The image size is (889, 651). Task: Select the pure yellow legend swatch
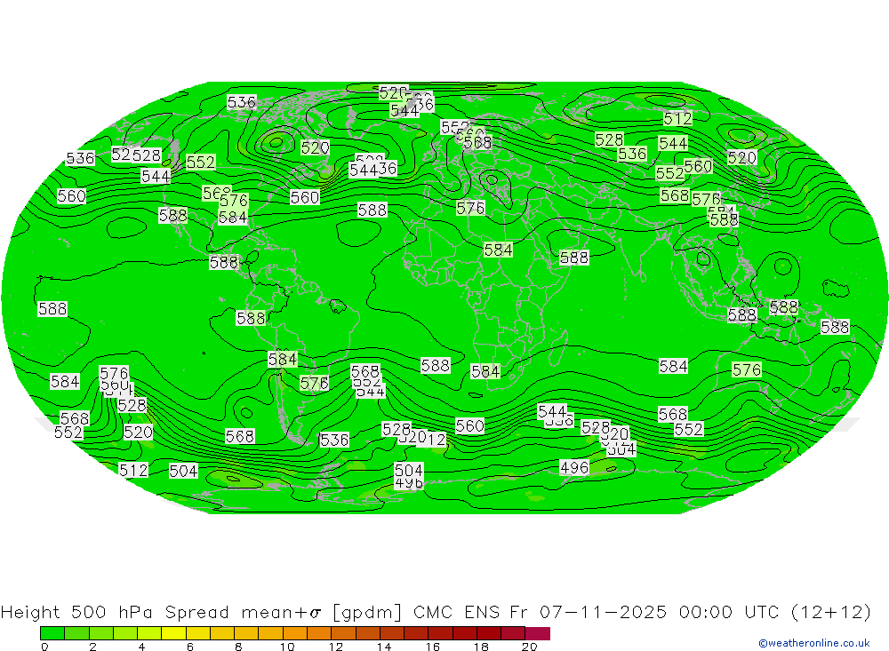[173, 633]
